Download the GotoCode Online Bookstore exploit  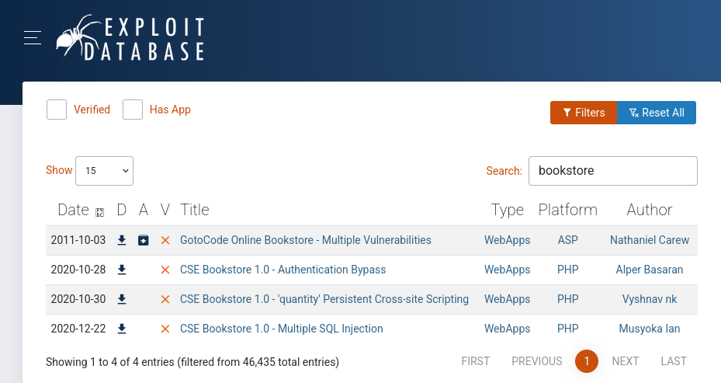[121, 240]
